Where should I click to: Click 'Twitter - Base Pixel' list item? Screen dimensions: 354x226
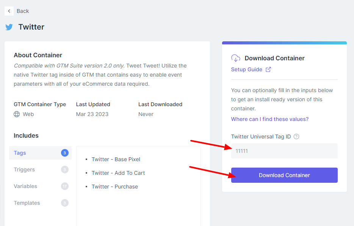pyautogui.click(x=116, y=159)
